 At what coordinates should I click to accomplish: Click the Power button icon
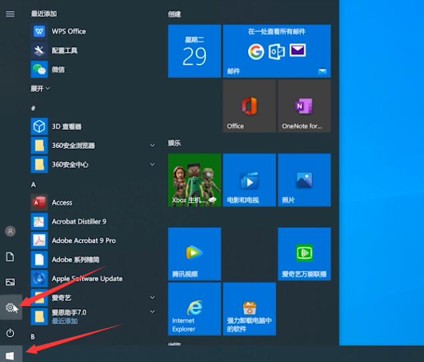(10, 333)
